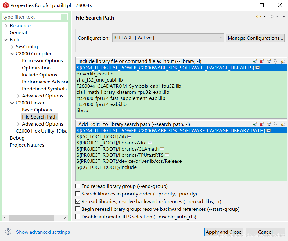This screenshot has width=288, height=241.
Task: Click ellipsis button beside SOFTWARE_PACKAGE_LIBRARIES entry
Action: click(x=257, y=68)
